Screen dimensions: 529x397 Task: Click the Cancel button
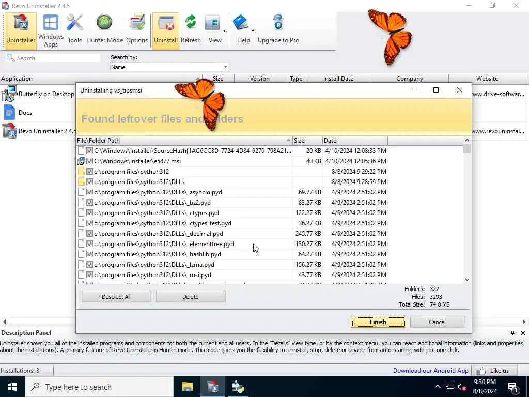tap(437, 322)
